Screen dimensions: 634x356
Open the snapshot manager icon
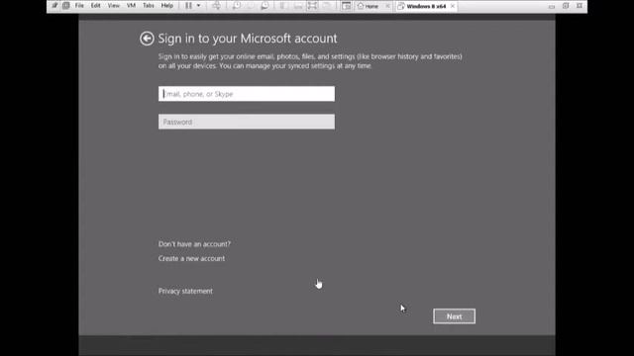264,6
